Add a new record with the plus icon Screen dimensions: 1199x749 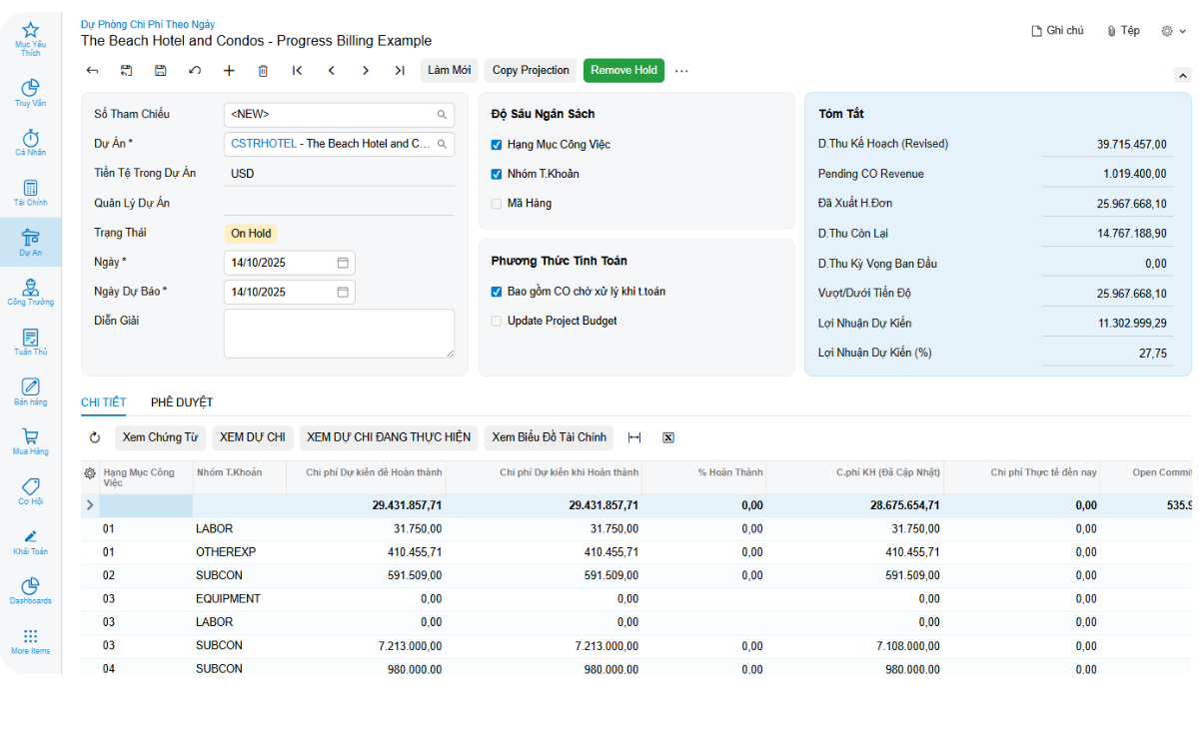pos(228,70)
